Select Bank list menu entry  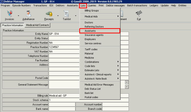tap(100, 93)
